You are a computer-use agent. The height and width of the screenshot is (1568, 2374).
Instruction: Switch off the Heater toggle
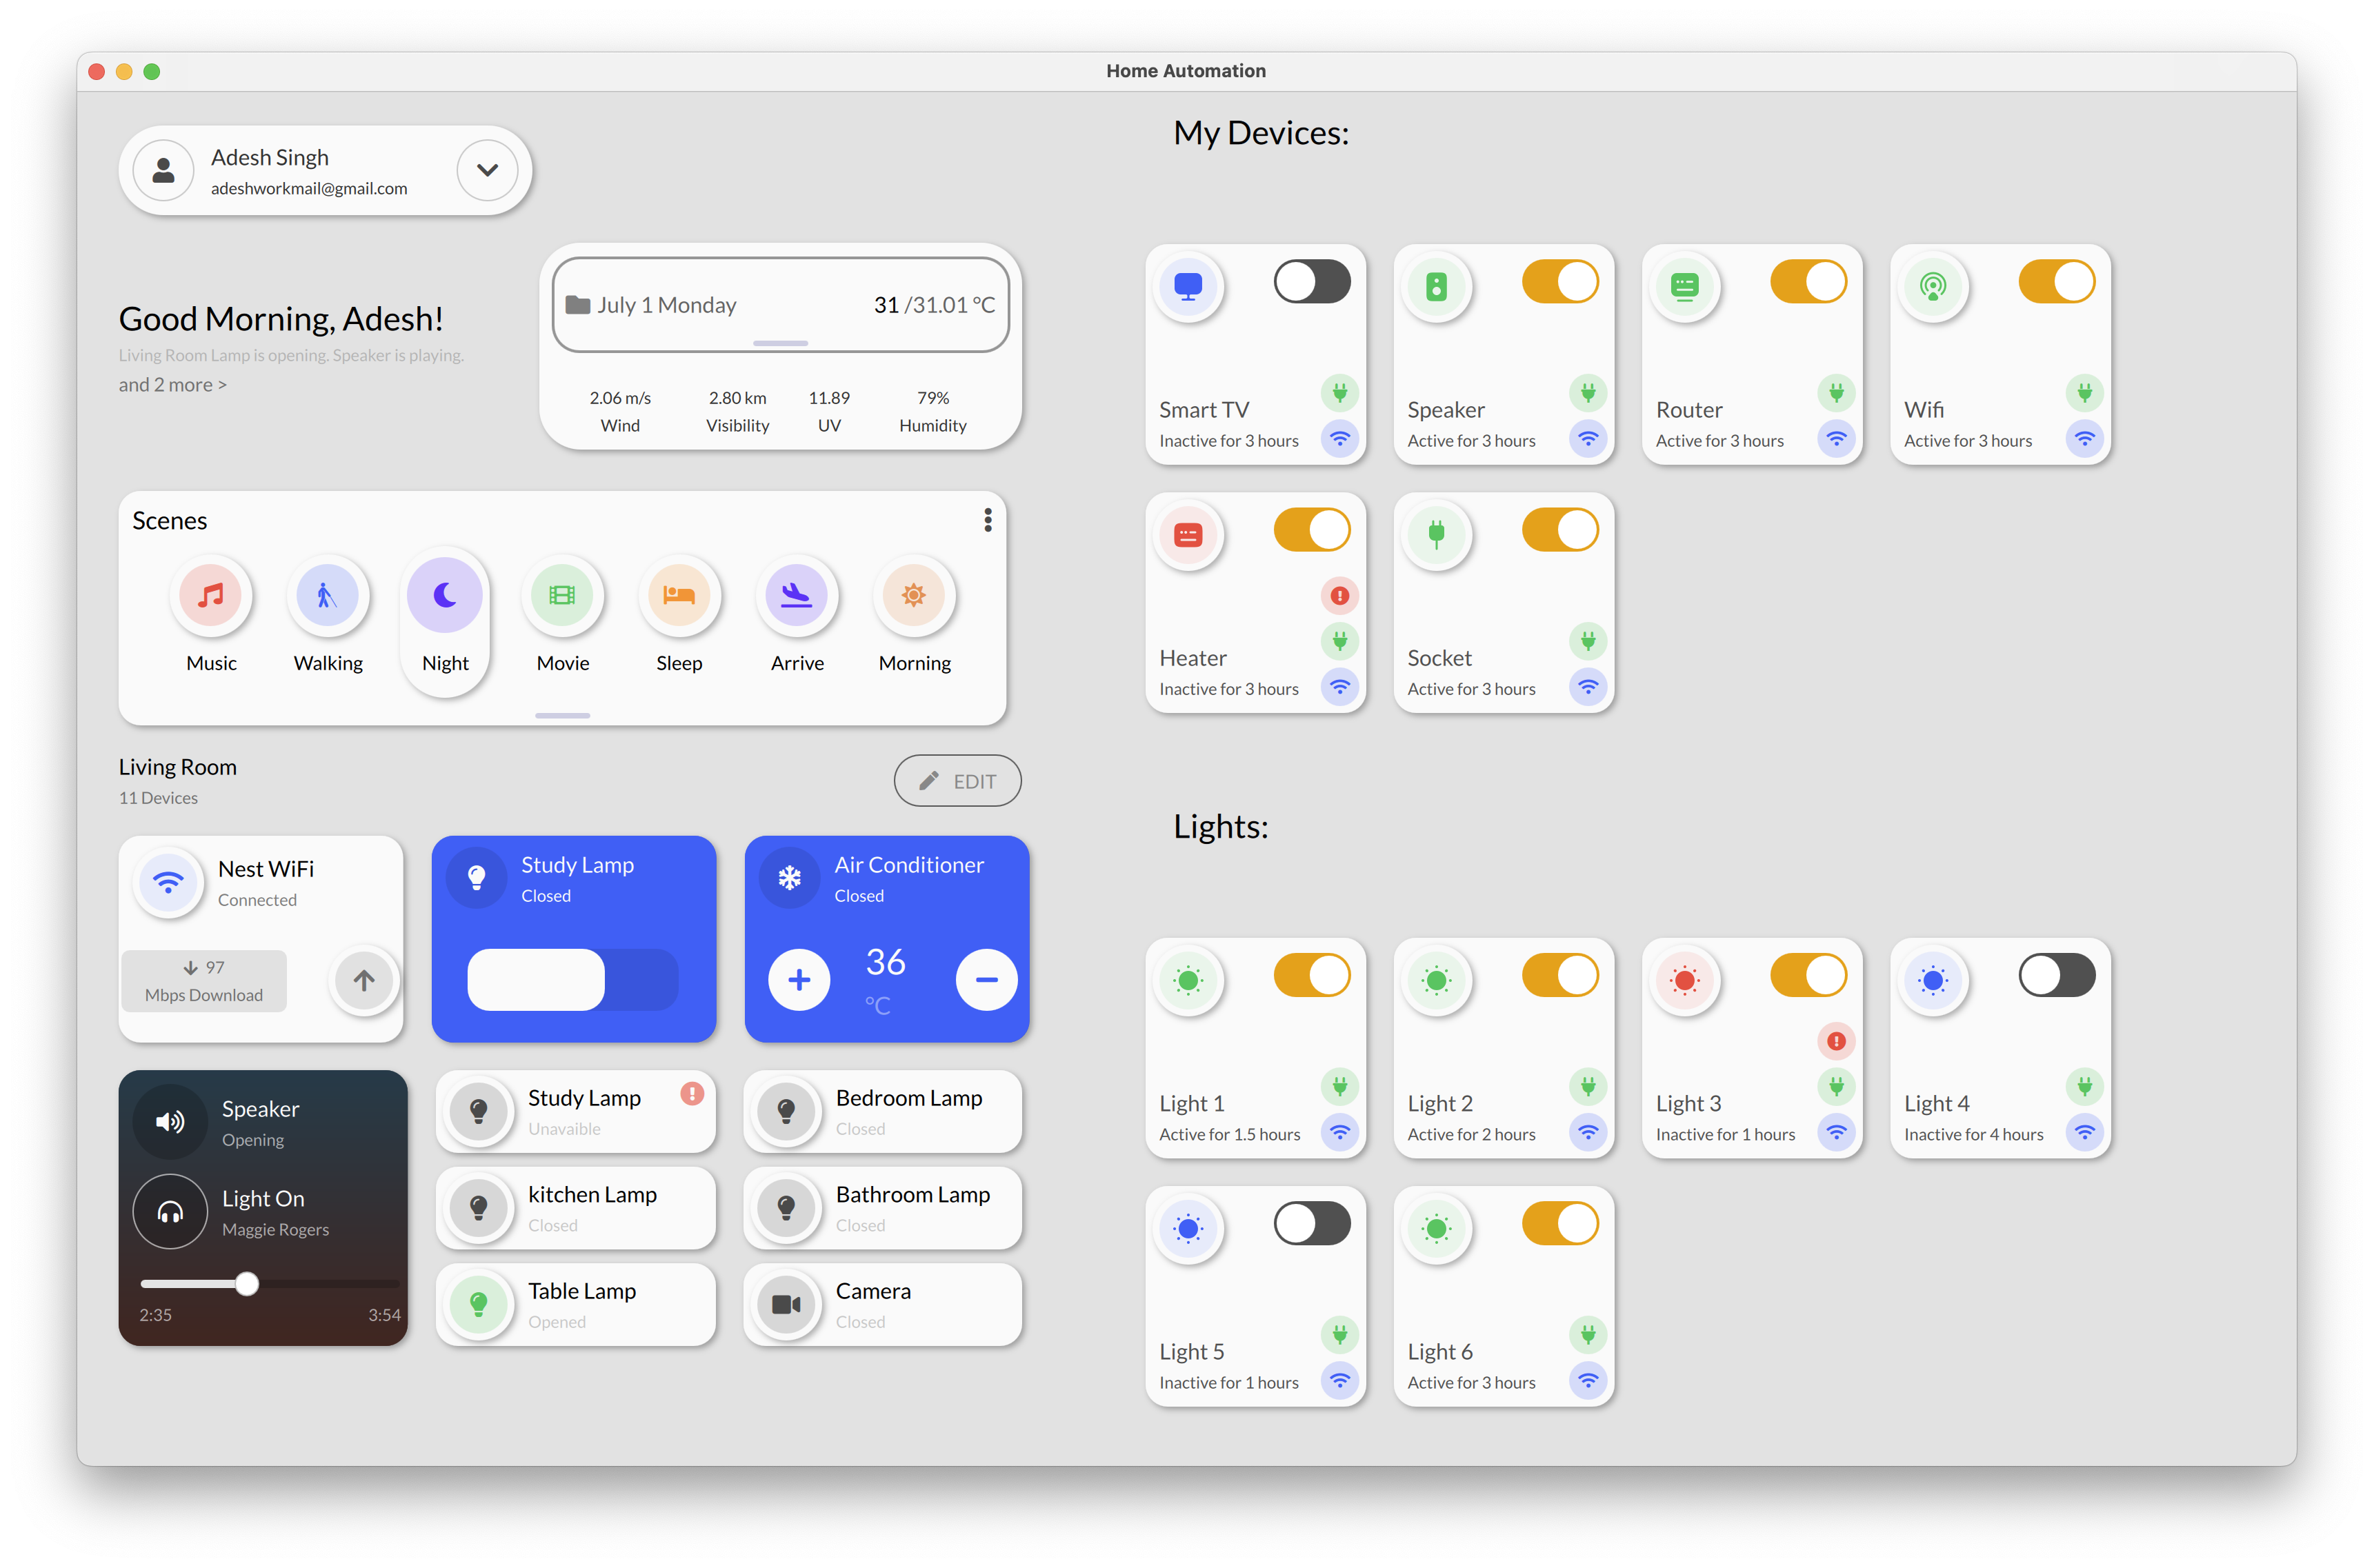click(x=1312, y=530)
